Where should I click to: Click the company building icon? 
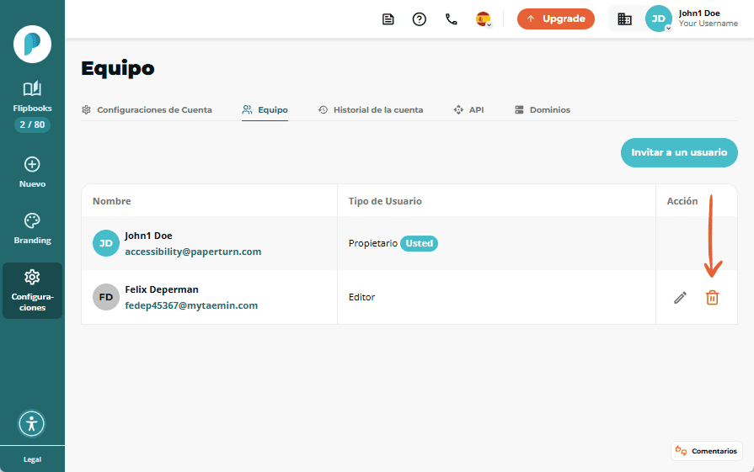pyautogui.click(x=624, y=19)
